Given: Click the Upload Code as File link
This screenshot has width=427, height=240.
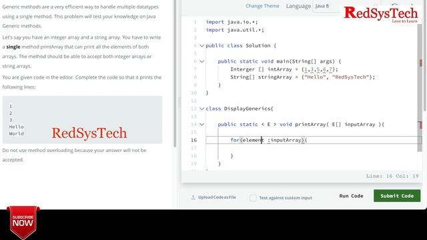Looking at the screenshot, I should 217,197.
